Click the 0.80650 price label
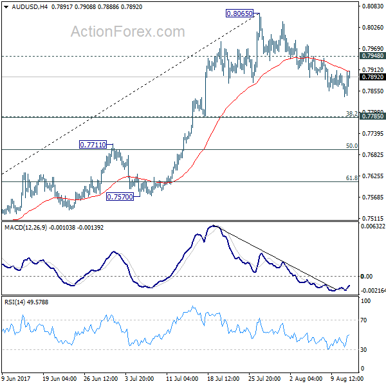Screen dimensions: 386x386 (x=239, y=14)
